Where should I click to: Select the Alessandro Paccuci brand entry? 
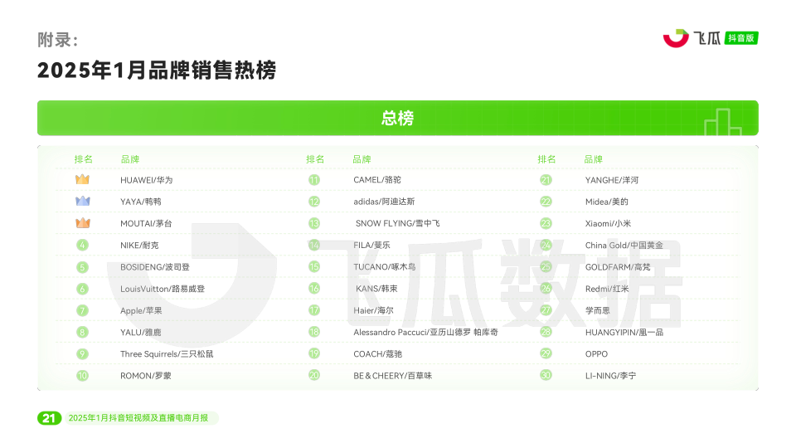click(x=425, y=332)
